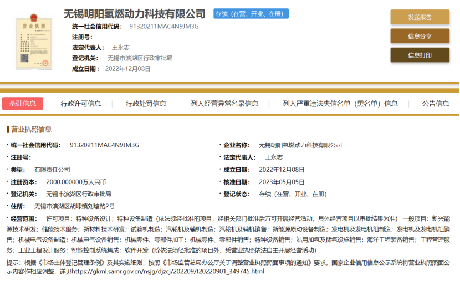Select the 基础信息 tab
The height and width of the screenshot is (285, 460).
[23, 104]
